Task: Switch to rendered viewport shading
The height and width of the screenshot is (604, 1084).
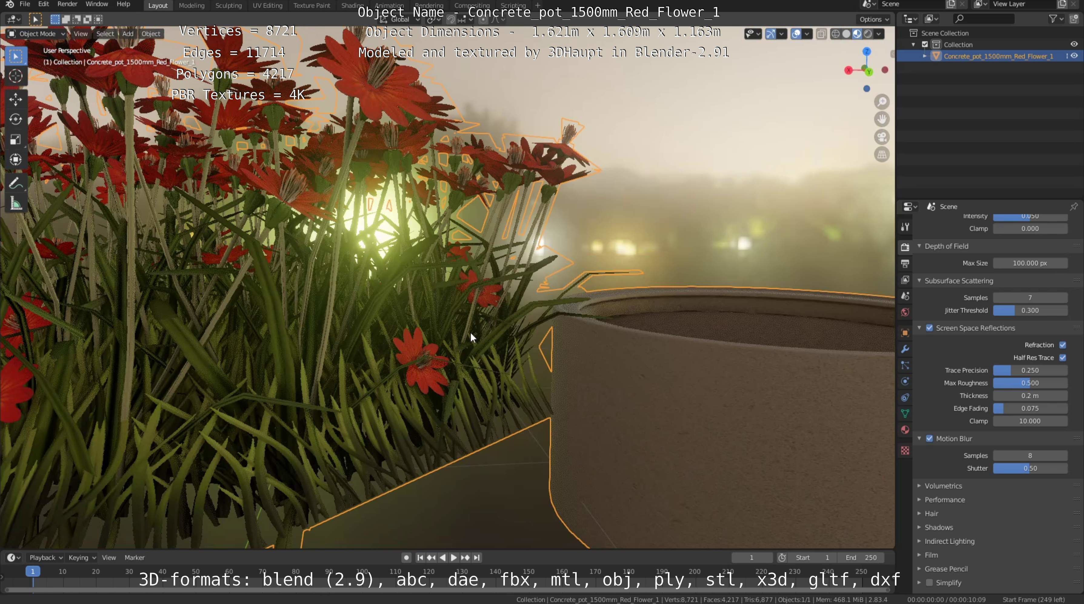Action: [x=868, y=34]
